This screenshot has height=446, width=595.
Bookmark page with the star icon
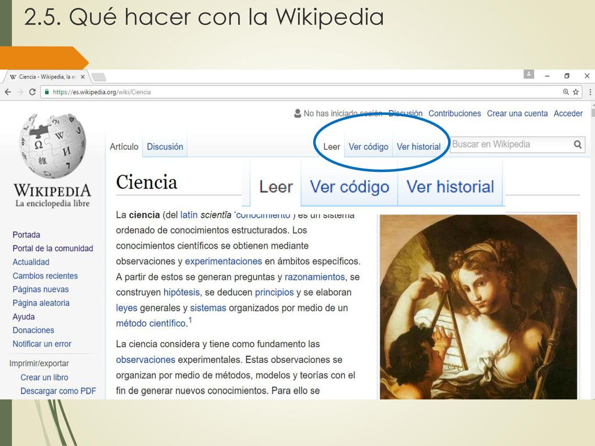[x=576, y=92]
